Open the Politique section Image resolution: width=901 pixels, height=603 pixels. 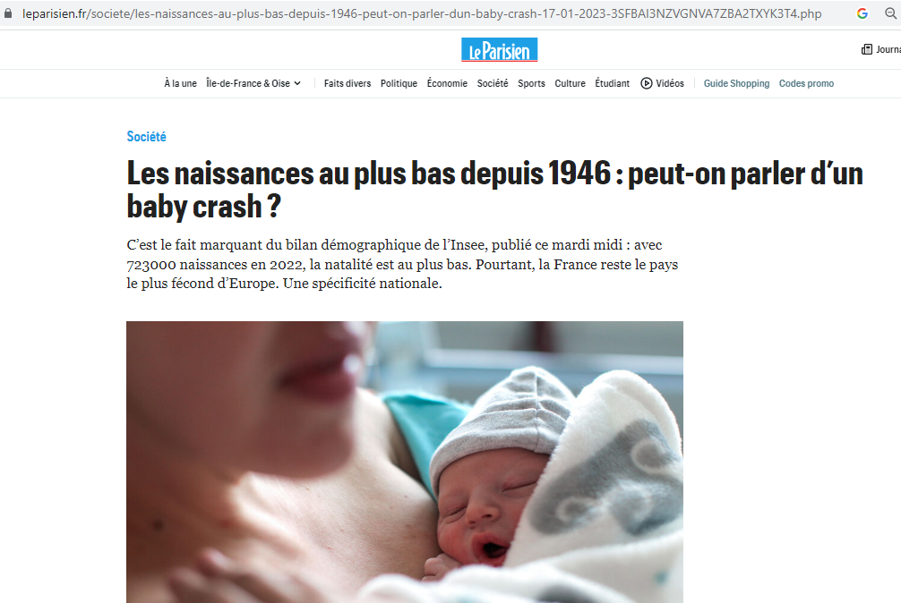pos(399,83)
